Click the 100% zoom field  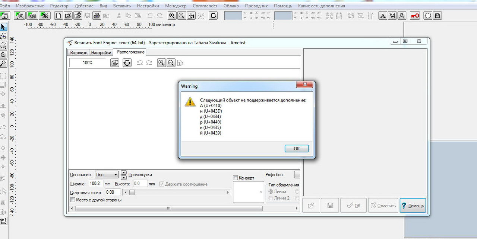pos(88,63)
